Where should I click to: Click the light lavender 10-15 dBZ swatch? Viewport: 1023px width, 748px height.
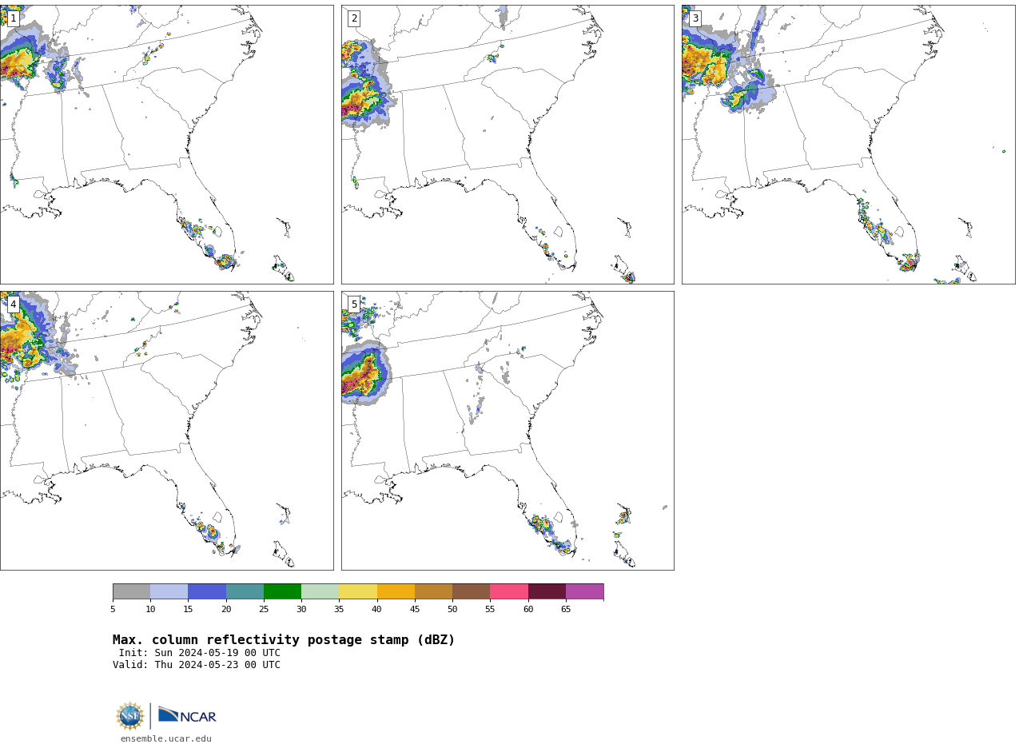click(169, 591)
